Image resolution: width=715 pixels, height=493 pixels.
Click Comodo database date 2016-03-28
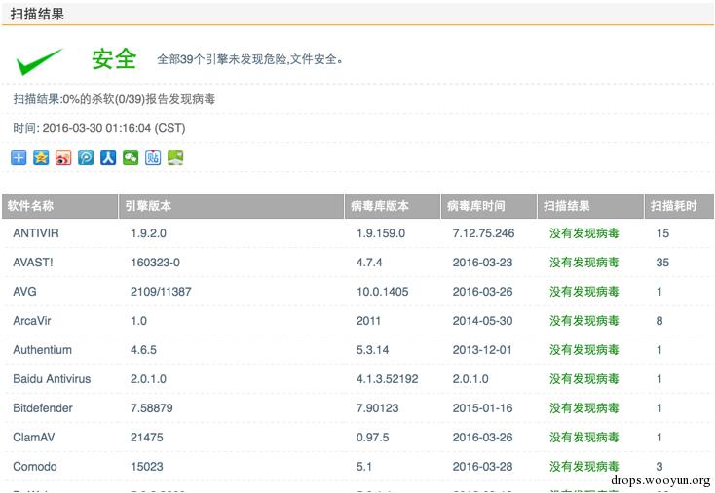[482, 467]
